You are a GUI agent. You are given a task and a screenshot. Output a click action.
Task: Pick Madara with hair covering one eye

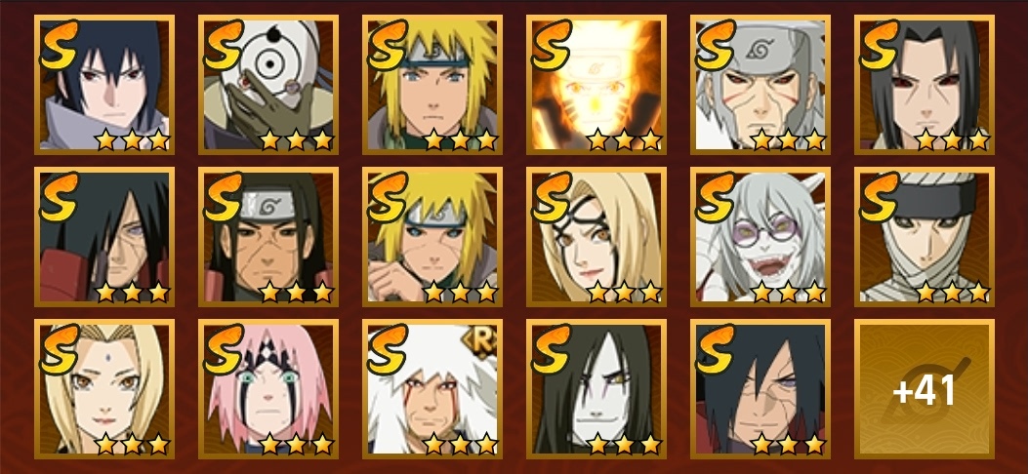(x=104, y=237)
